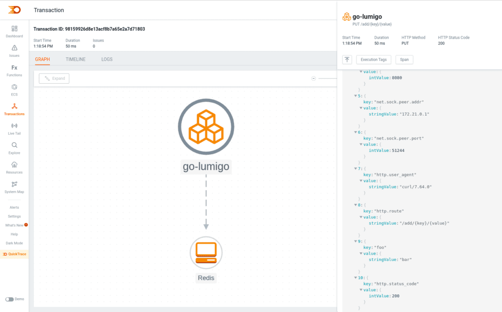Click the Lumigo logo at top left

tap(14, 9)
